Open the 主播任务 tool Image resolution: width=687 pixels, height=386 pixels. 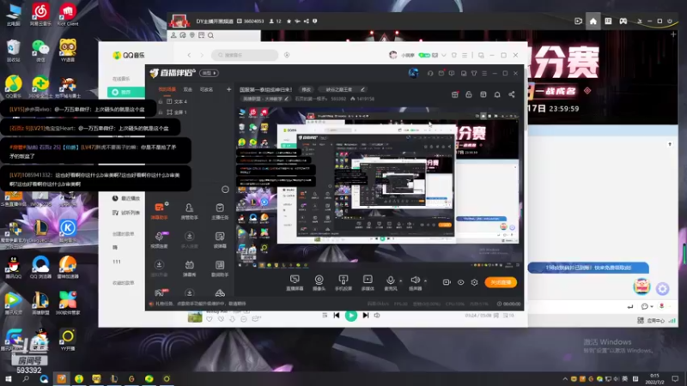220,210
